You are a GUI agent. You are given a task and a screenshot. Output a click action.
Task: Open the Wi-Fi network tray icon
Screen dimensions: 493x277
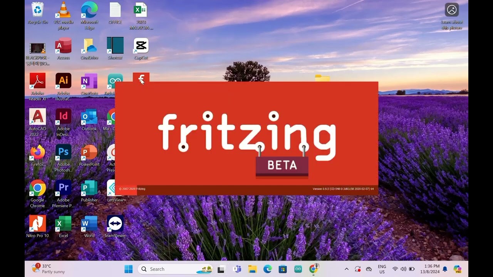pos(395,269)
